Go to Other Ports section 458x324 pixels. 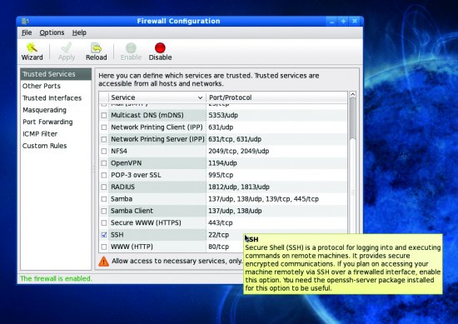pos(42,86)
